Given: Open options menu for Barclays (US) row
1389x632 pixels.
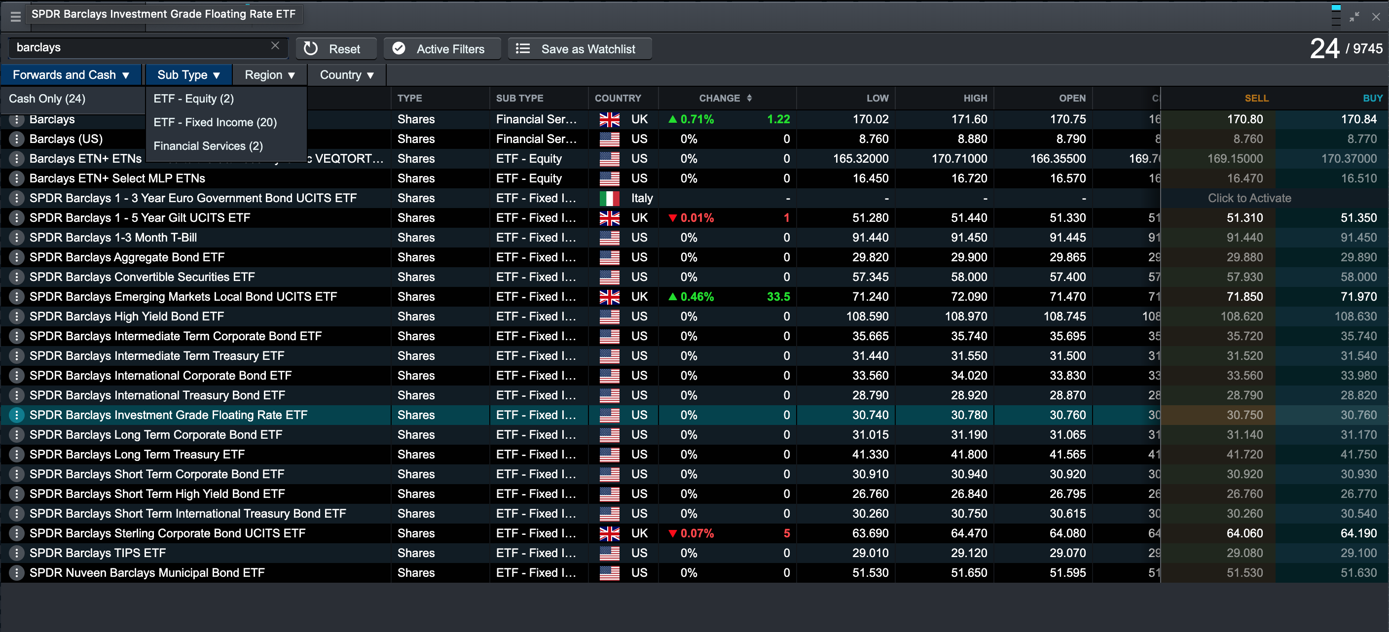Looking at the screenshot, I should pos(17,139).
